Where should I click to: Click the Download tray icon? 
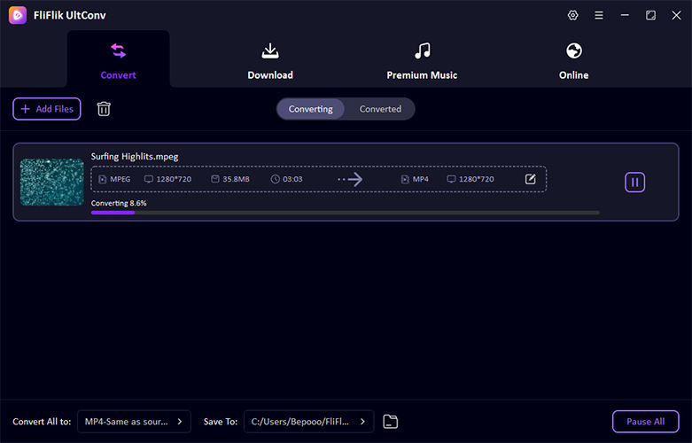270,51
